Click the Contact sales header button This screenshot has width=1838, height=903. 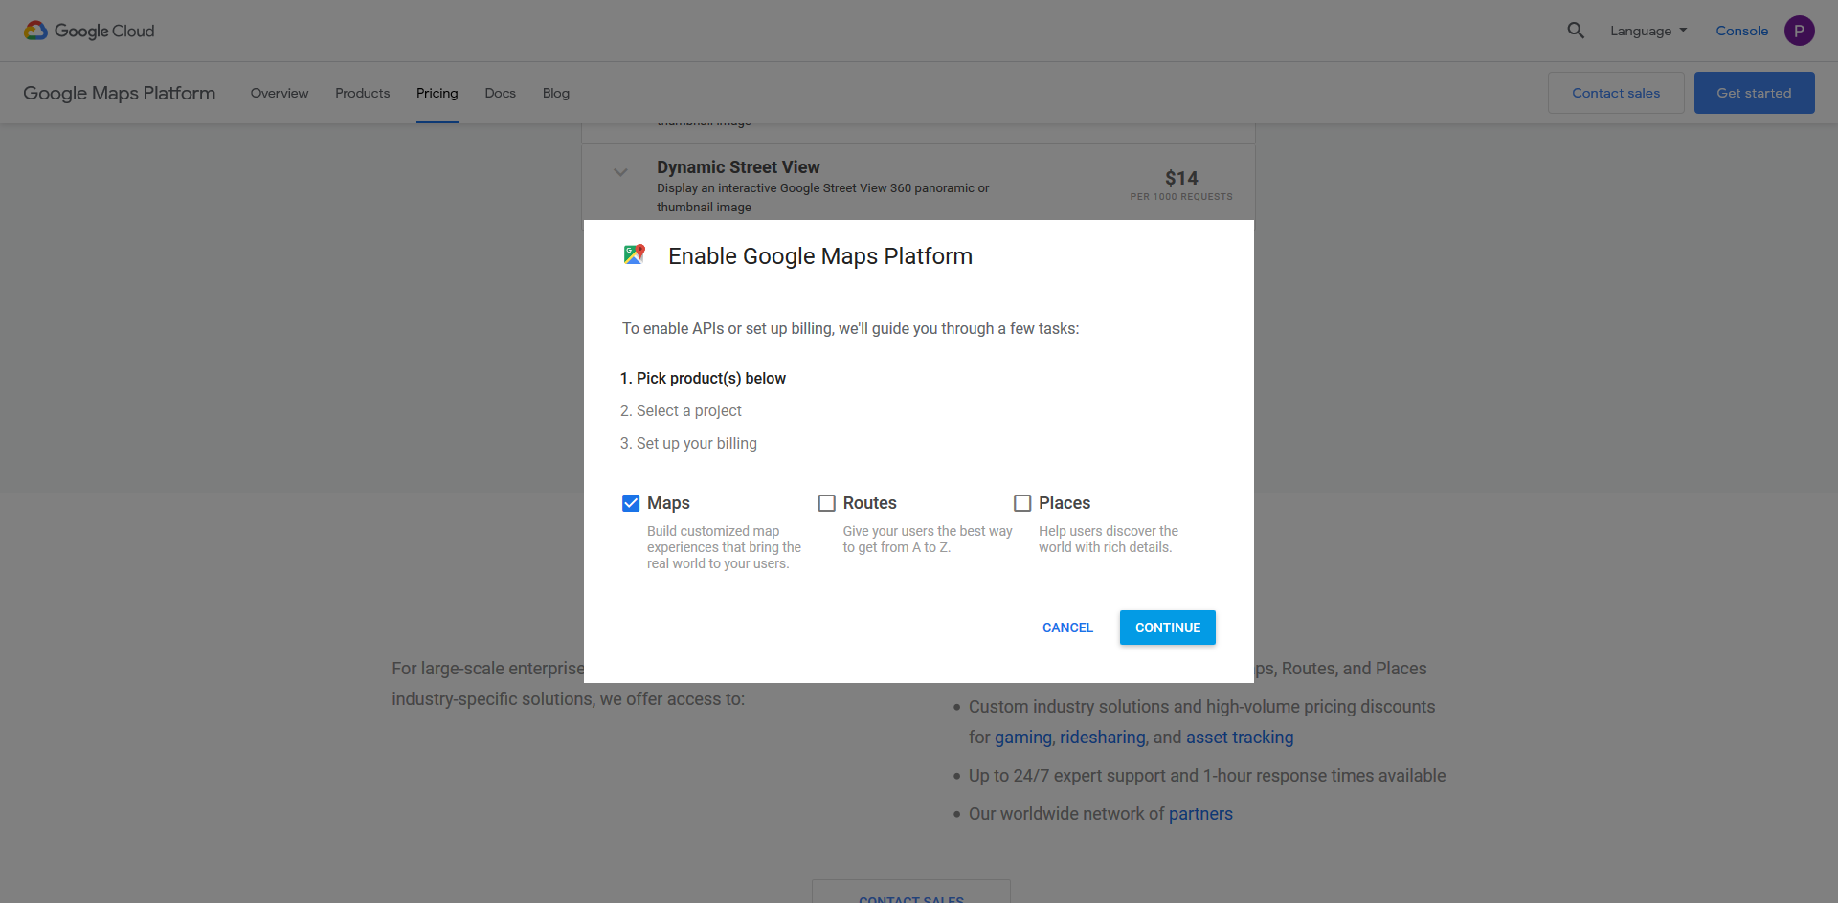tap(1616, 93)
